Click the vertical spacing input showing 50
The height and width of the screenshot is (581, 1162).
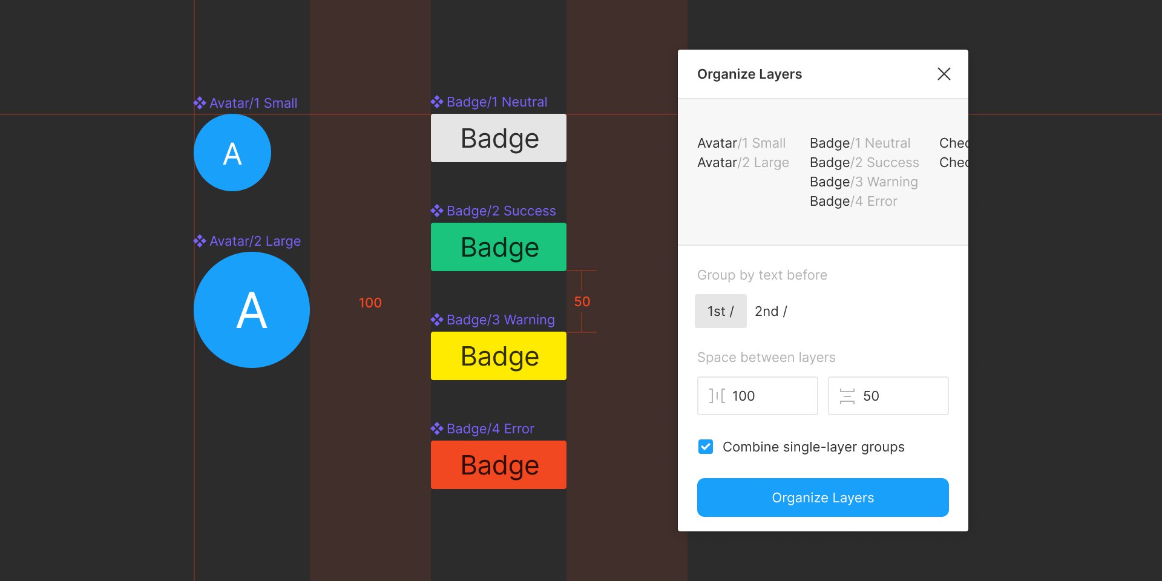[x=888, y=396]
